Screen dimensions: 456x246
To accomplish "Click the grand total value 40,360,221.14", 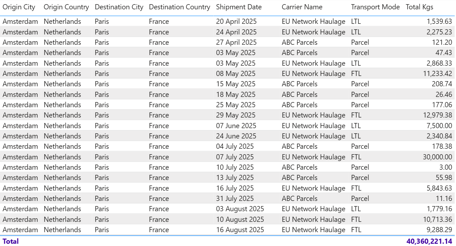I will (x=429, y=241).
